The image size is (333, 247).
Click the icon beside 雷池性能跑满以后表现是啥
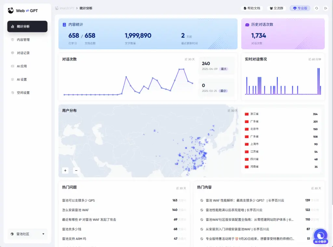(x=202, y=210)
